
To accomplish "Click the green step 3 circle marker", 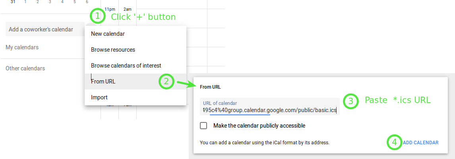I will (350, 101).
